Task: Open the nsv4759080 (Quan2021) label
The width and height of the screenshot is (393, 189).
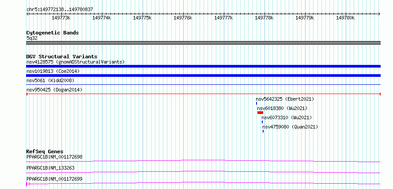Action: click(290, 127)
